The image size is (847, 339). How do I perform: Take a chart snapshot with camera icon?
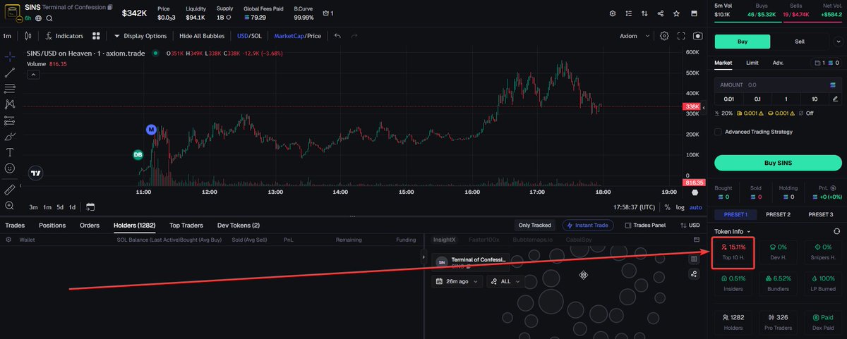tap(698, 36)
